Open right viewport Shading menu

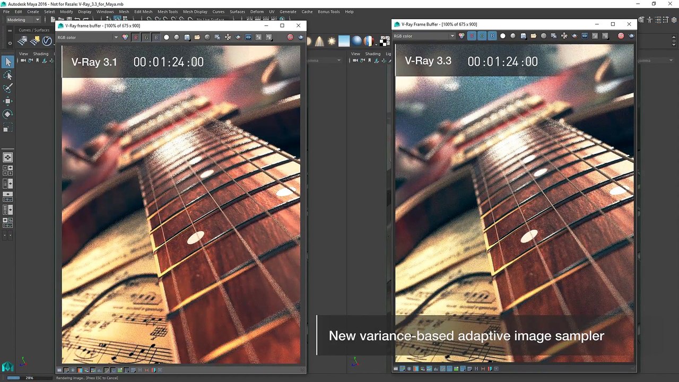tap(373, 54)
